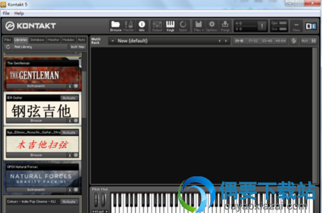The height and width of the screenshot is (213, 322).
Task: Open the Master editor metronome icon
Action: [x=129, y=26]
